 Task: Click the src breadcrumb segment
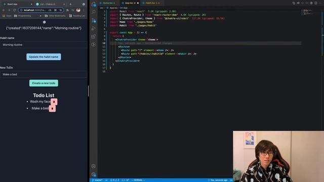[x=102, y=8]
